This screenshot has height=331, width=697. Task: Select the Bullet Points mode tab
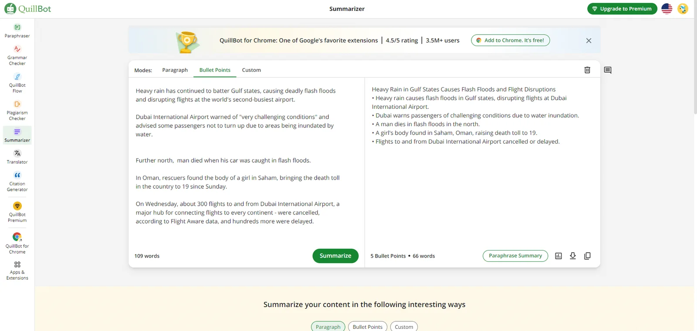215,70
